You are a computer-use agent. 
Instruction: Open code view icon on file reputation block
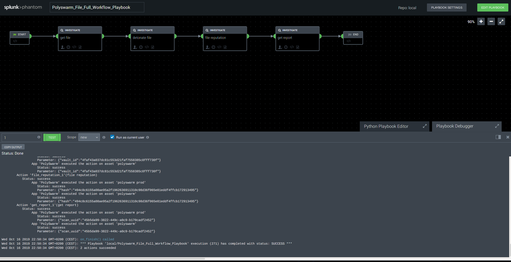(219, 47)
